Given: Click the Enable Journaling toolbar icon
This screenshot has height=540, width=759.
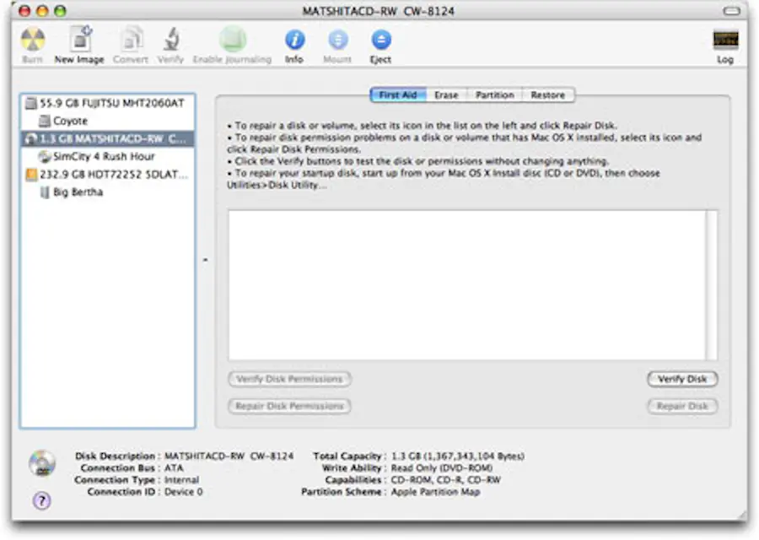Looking at the screenshot, I should [x=232, y=42].
